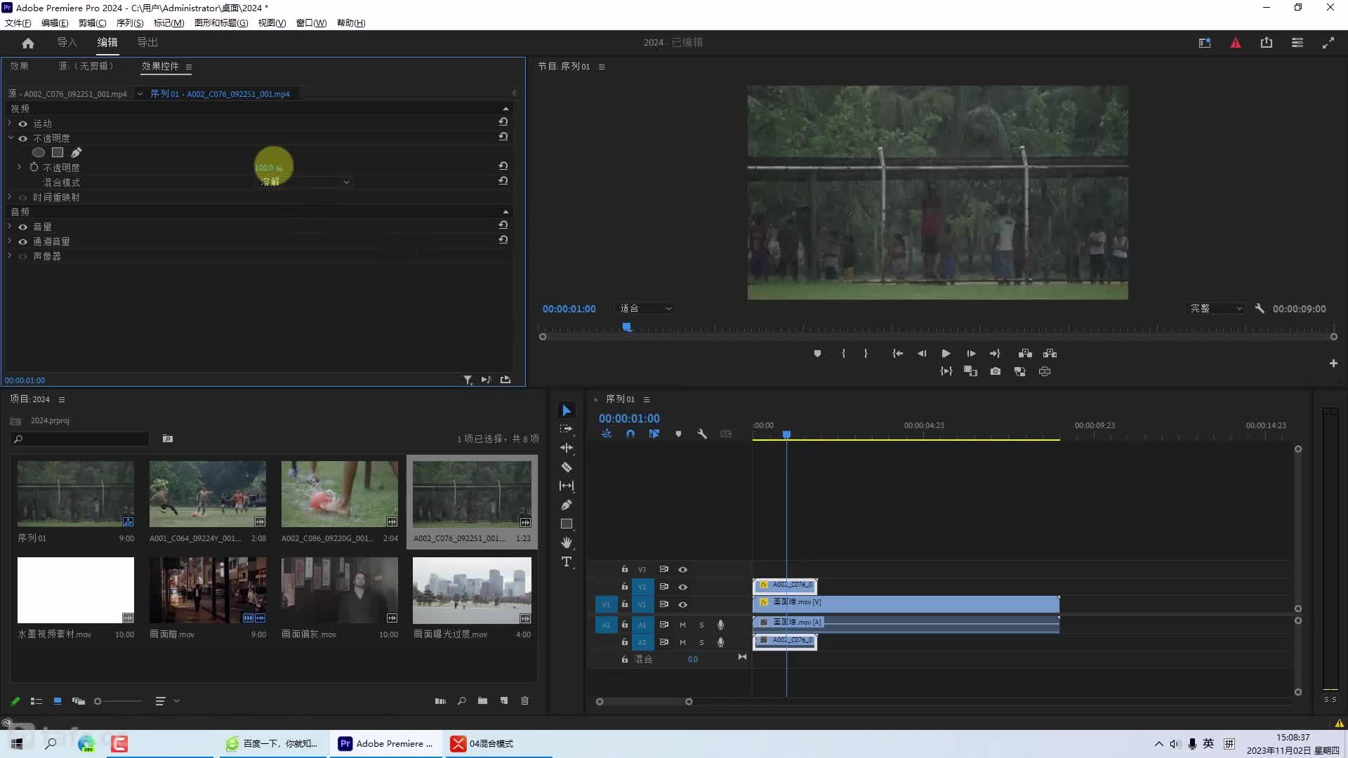Select the Hand tool

coord(566,543)
